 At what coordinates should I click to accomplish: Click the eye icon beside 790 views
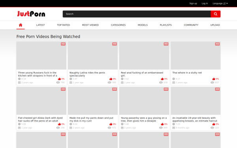pyautogui.click(x=58, y=82)
